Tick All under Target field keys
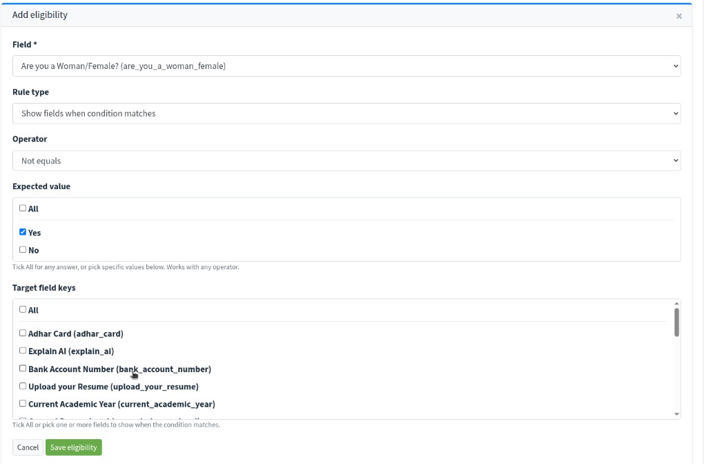 click(23, 309)
